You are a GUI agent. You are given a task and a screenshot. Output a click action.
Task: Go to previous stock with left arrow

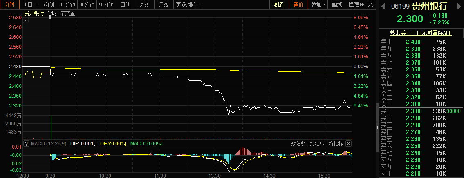[x=382, y=6]
